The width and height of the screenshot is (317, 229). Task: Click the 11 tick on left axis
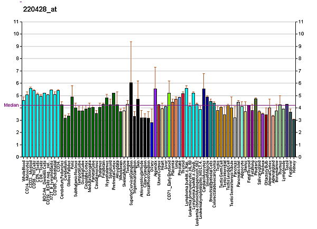16,22
